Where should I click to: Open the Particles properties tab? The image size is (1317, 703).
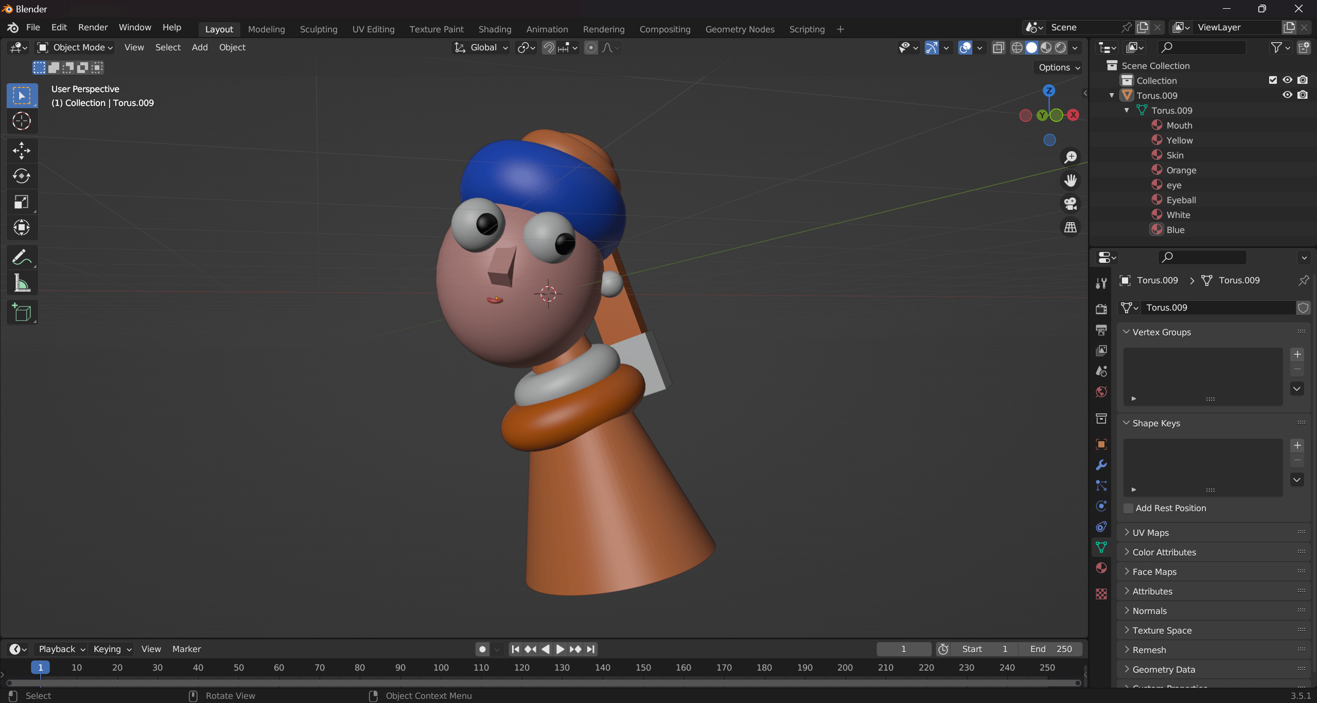[1101, 486]
